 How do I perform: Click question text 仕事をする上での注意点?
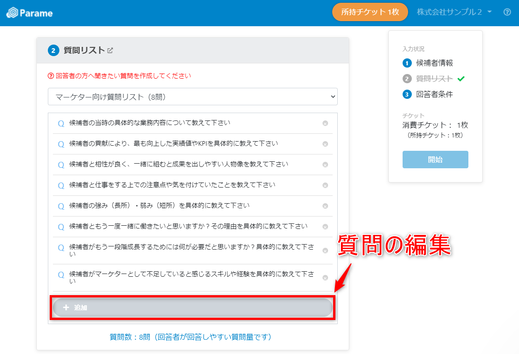coord(172,185)
